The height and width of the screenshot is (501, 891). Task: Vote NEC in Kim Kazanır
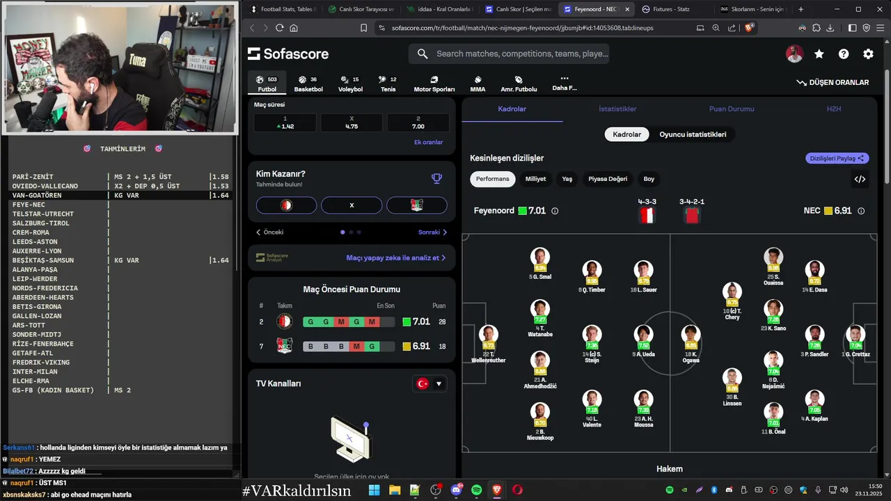tap(416, 205)
